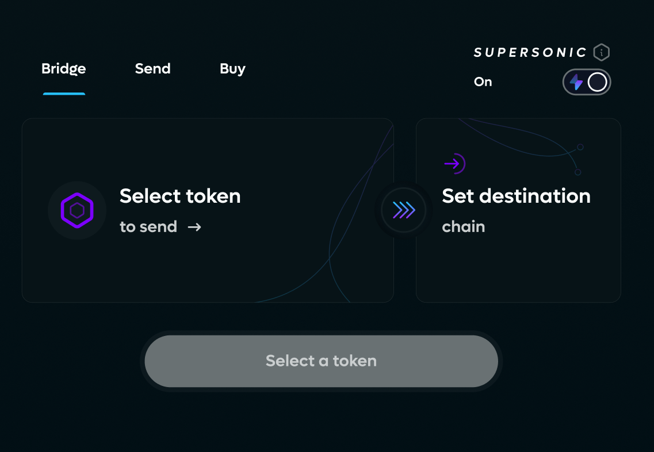This screenshot has width=654, height=452.
Task: Open the Send tab
Action: click(x=152, y=69)
